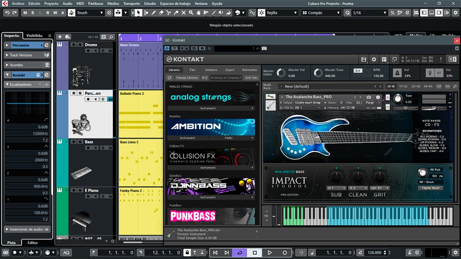Open the Compás grid type dropdown
The width and height of the screenshot is (461, 259).
(321, 13)
